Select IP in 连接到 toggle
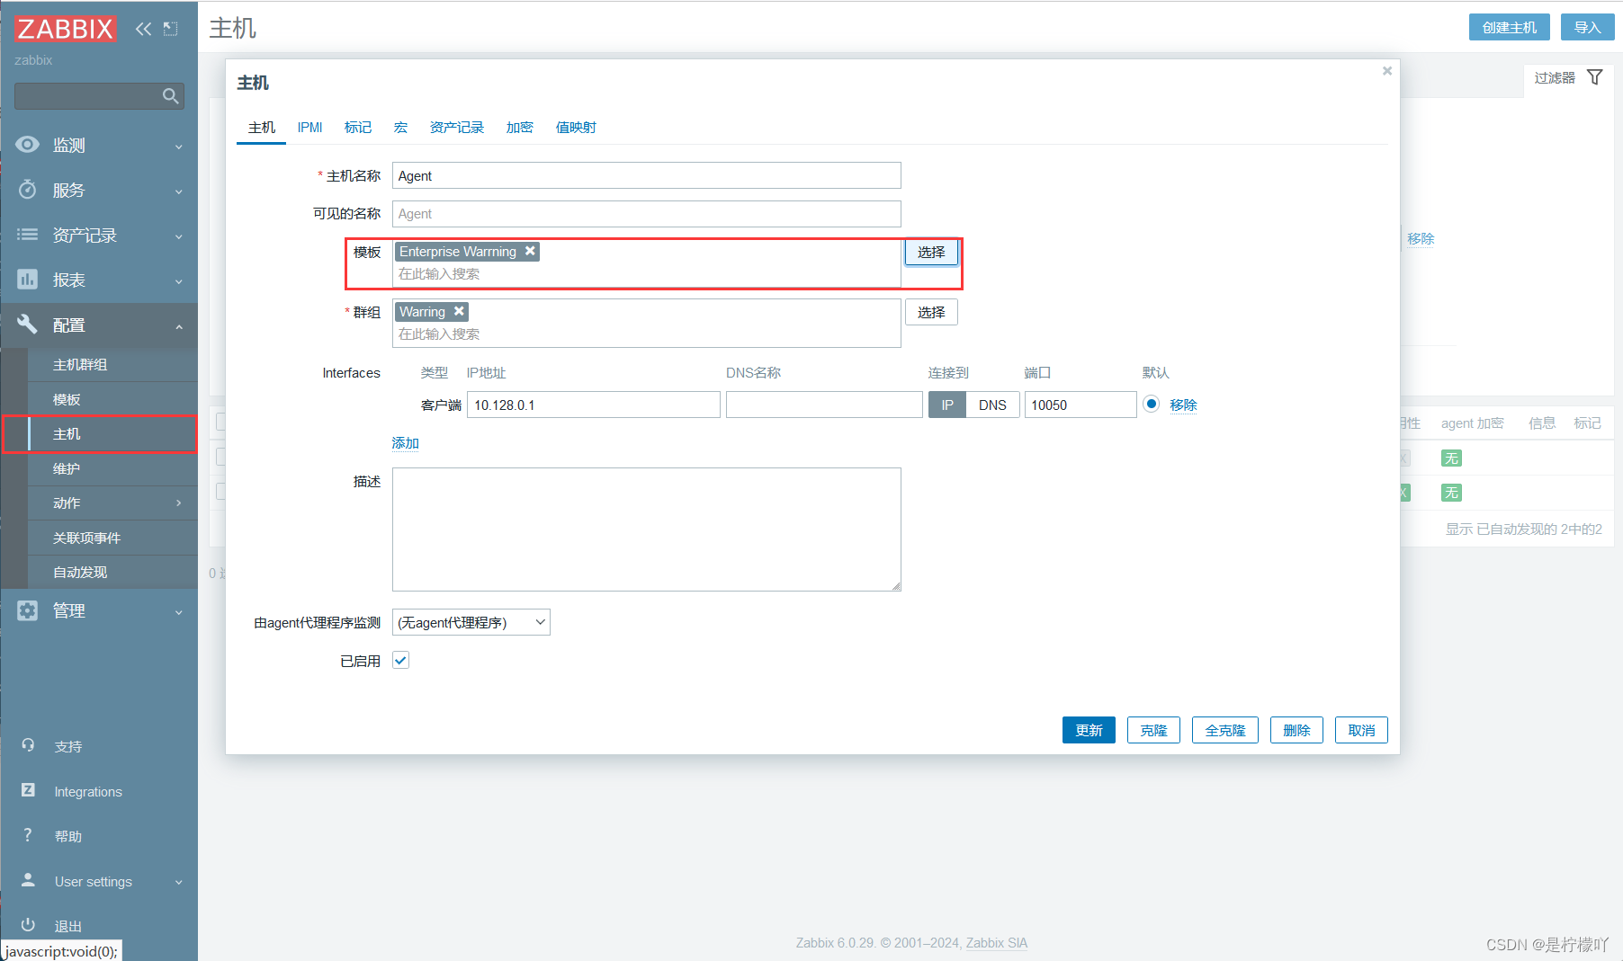Image resolution: width=1623 pixels, height=961 pixels. [x=947, y=405]
